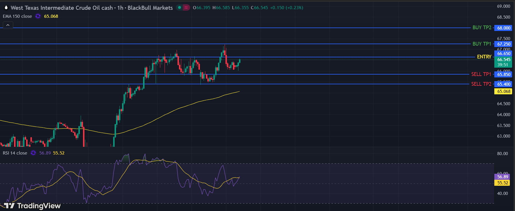Select the yellow ENTRY line label

tap(484, 57)
